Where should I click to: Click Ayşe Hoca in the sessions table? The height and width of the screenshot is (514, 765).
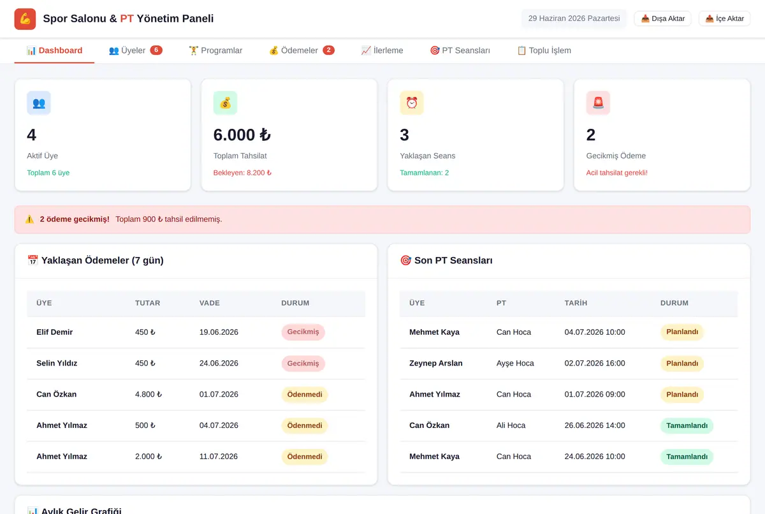tap(515, 363)
